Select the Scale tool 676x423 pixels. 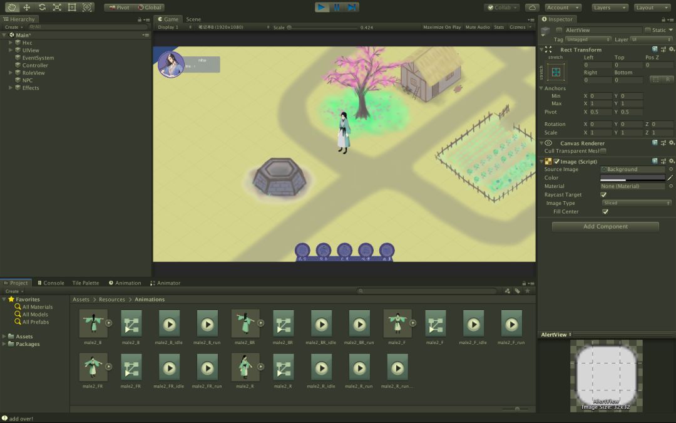click(x=57, y=8)
